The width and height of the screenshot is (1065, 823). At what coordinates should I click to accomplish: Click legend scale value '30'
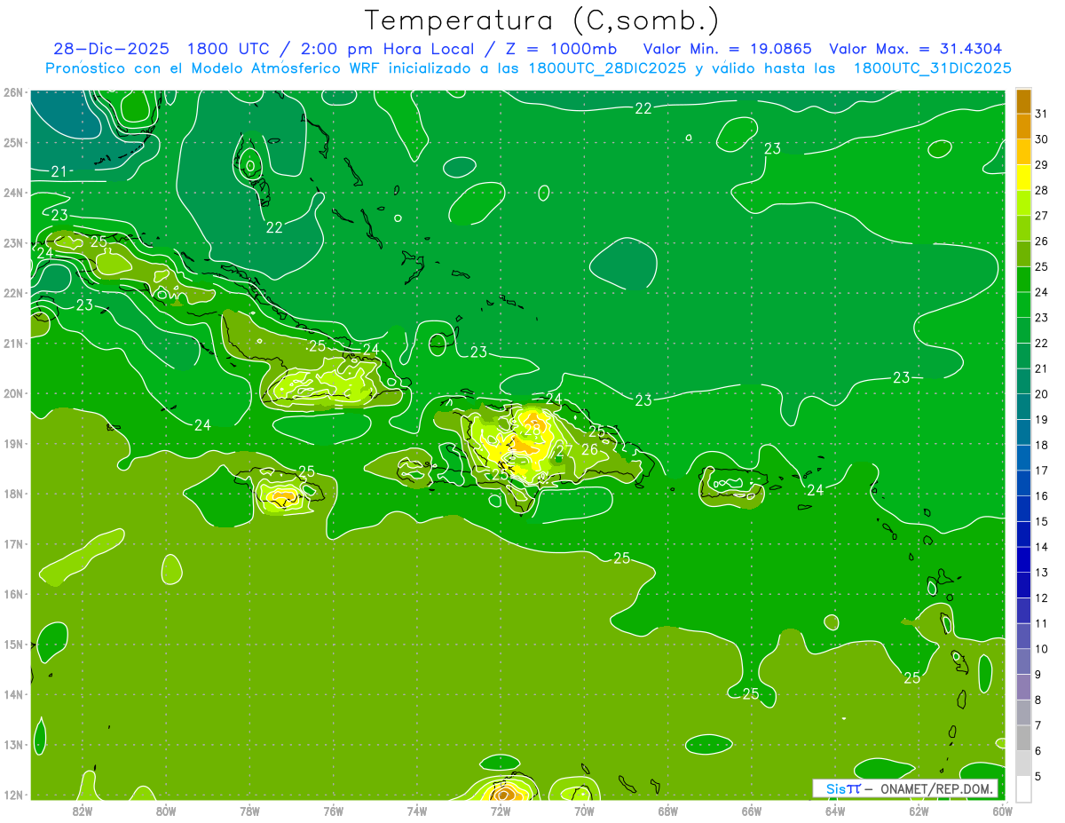(1041, 139)
